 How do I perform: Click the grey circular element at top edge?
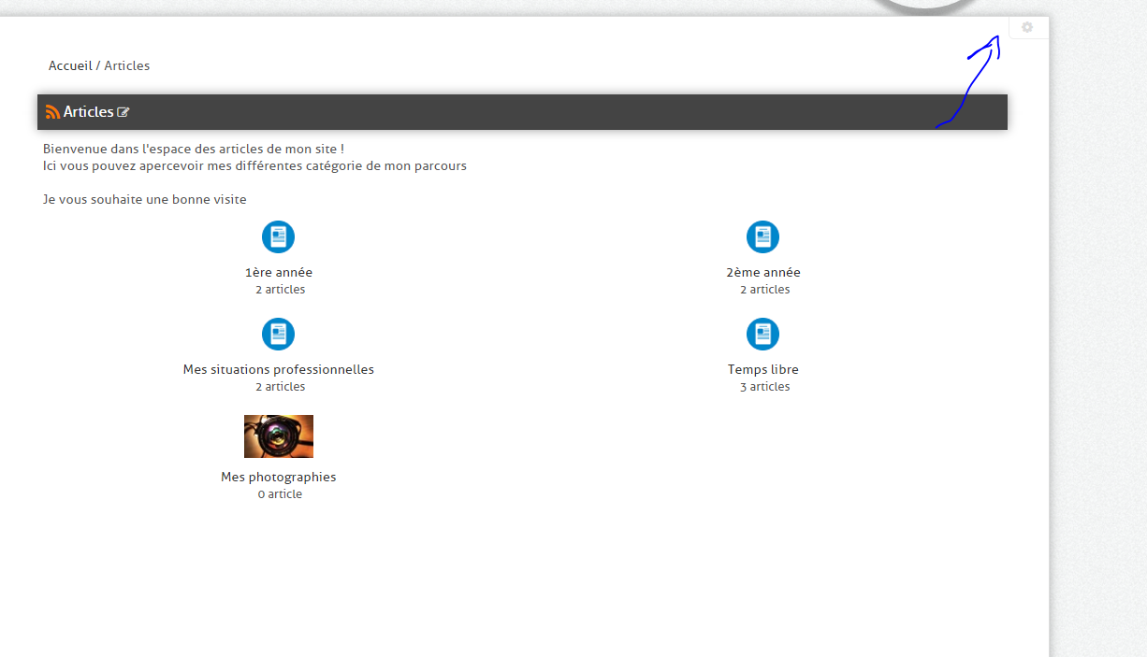click(x=926, y=7)
